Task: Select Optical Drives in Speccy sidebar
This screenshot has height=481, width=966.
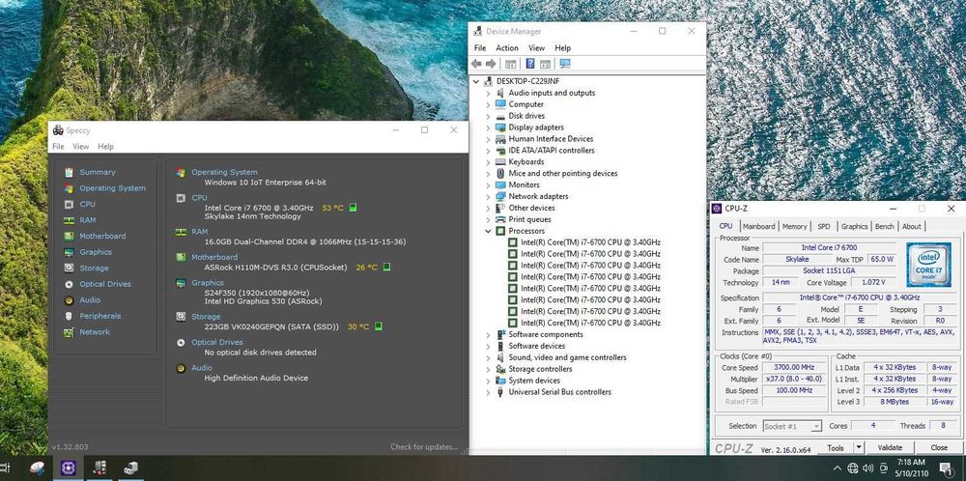Action: 104,285
